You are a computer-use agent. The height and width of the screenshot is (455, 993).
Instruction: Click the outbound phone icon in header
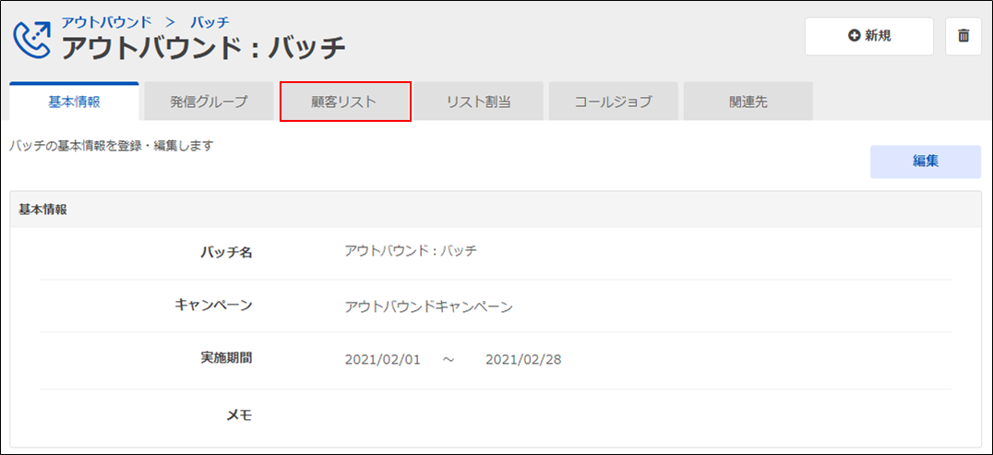pos(32,37)
